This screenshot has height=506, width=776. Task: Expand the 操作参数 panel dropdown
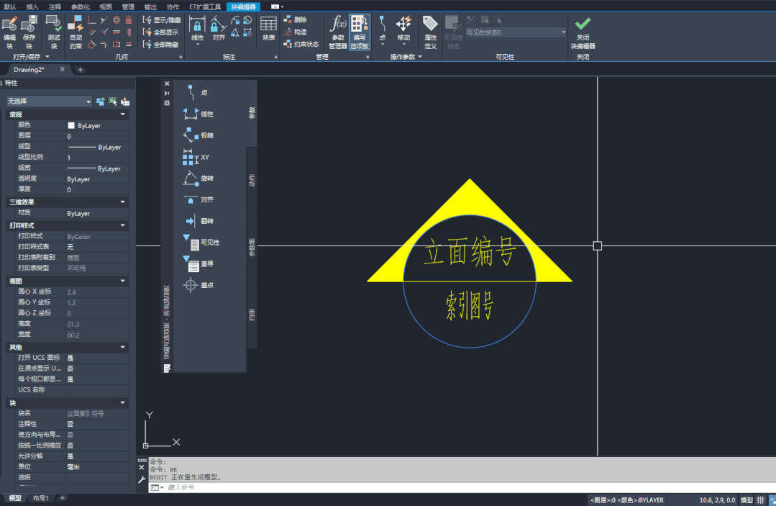420,57
